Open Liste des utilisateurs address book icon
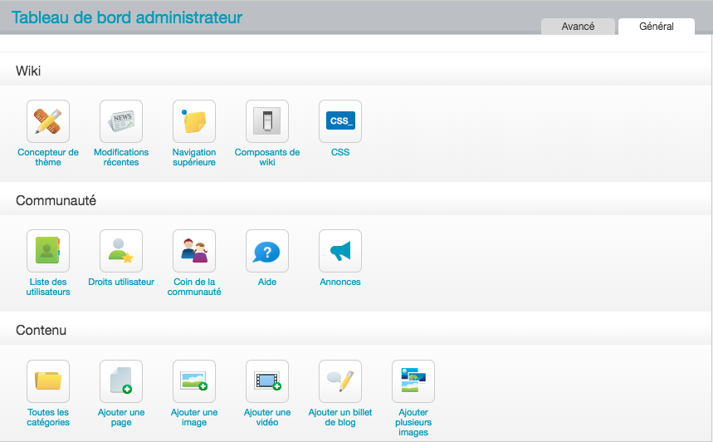713x442 pixels. click(x=48, y=251)
